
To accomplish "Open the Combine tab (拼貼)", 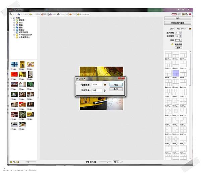I will coord(53,14).
